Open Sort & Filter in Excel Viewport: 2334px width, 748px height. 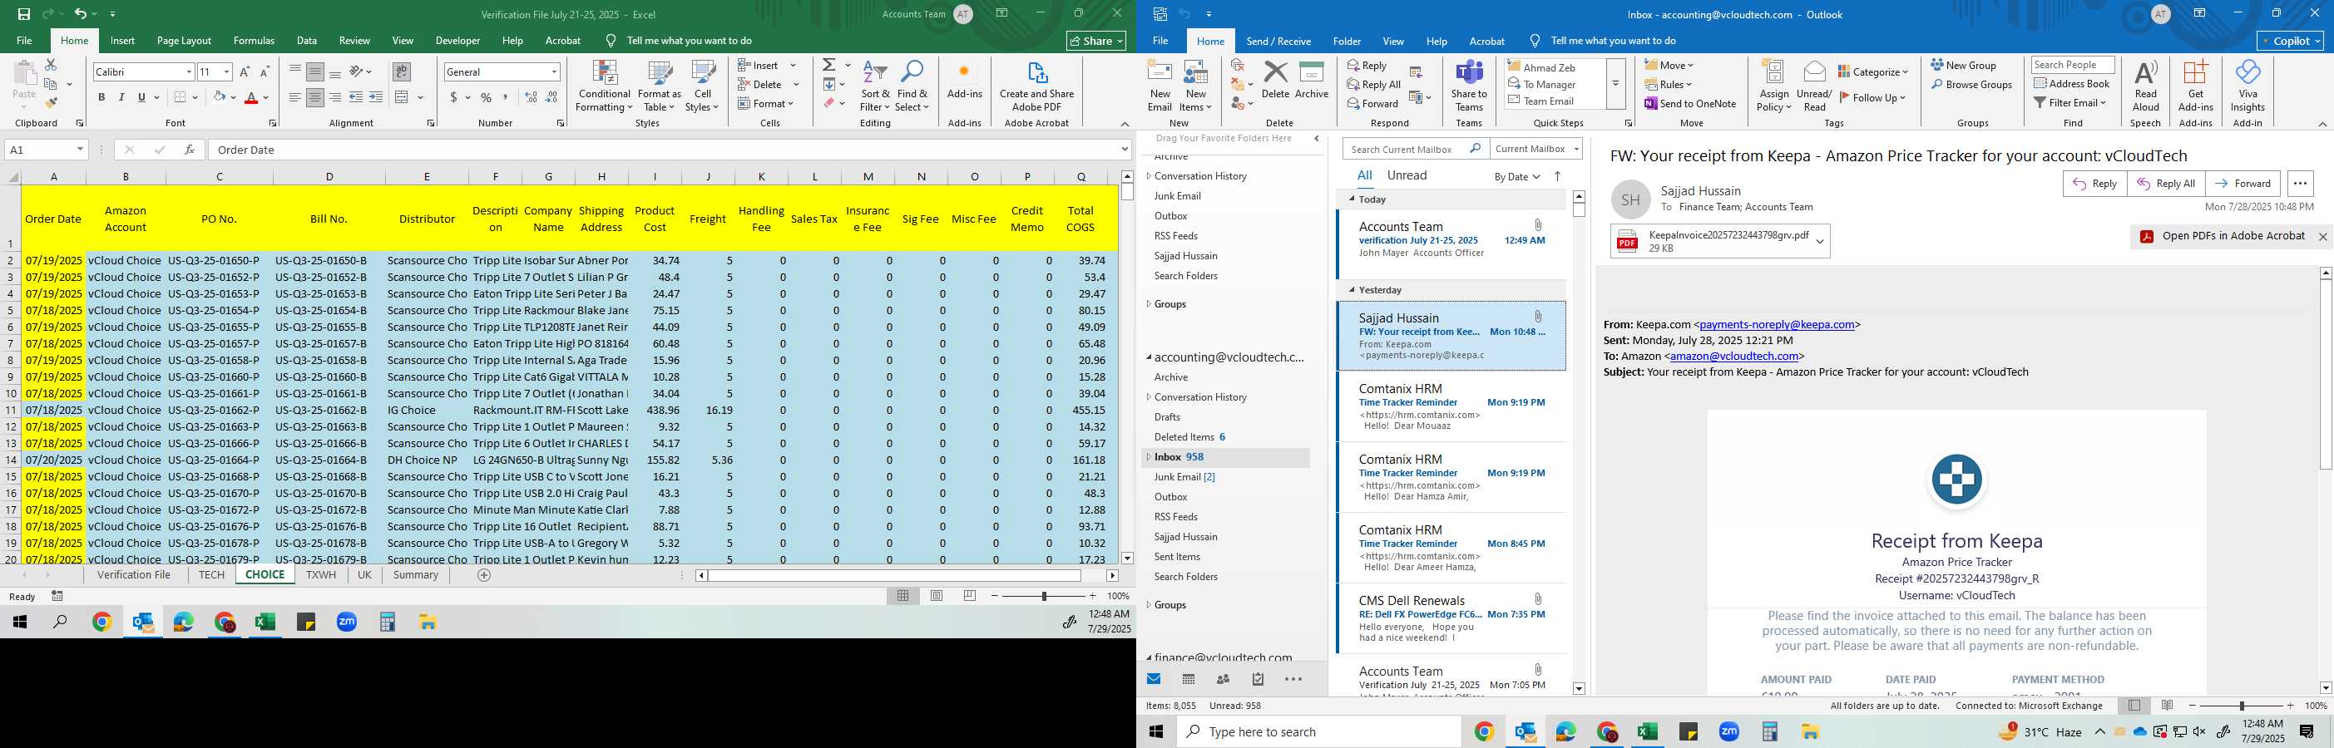pyautogui.click(x=875, y=86)
